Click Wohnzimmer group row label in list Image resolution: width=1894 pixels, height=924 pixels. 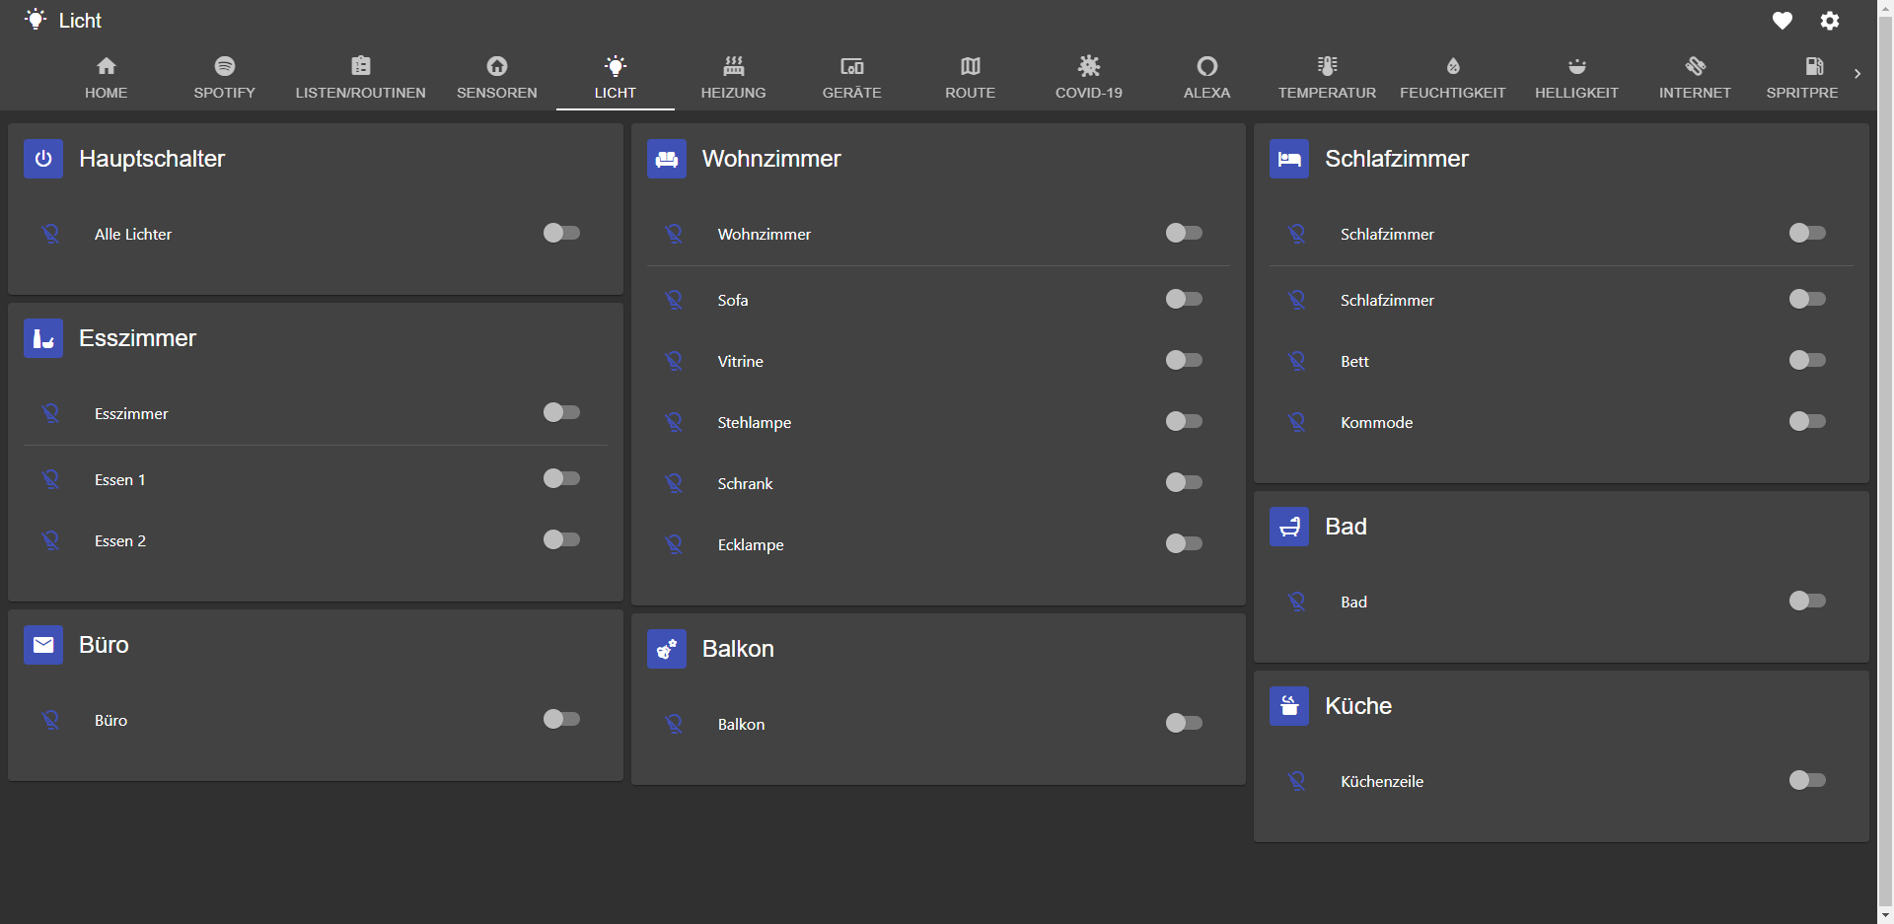tap(765, 235)
